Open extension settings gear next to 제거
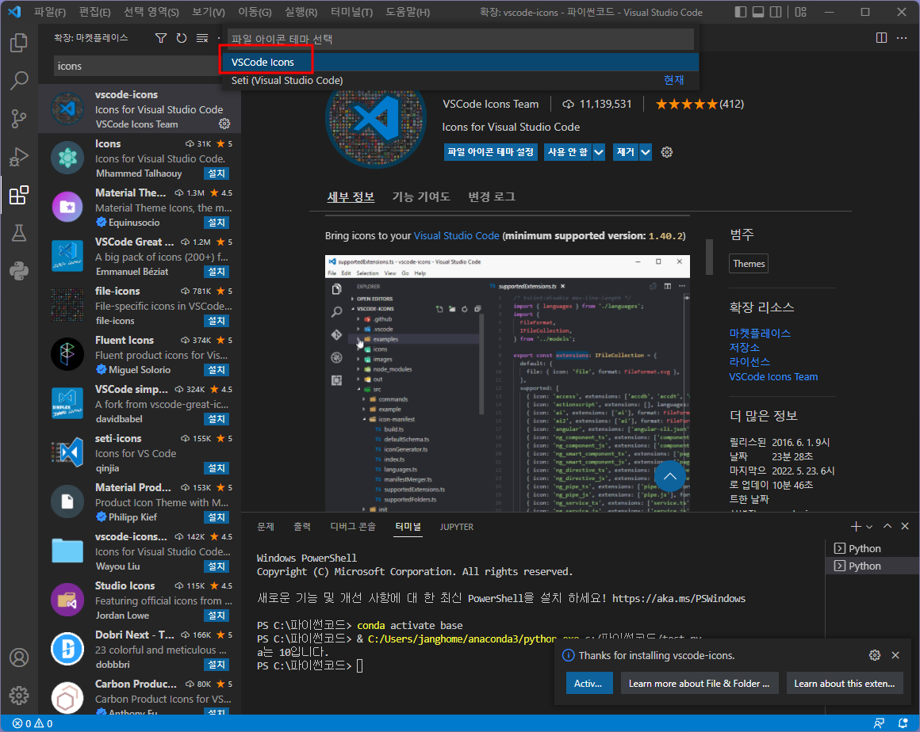The image size is (920, 732). 666,152
